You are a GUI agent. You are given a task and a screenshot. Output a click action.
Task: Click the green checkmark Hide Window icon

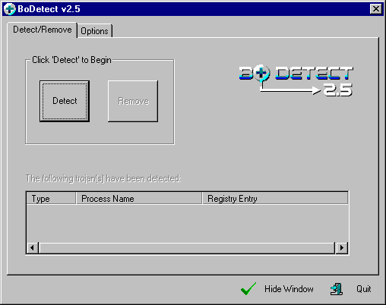point(248,289)
